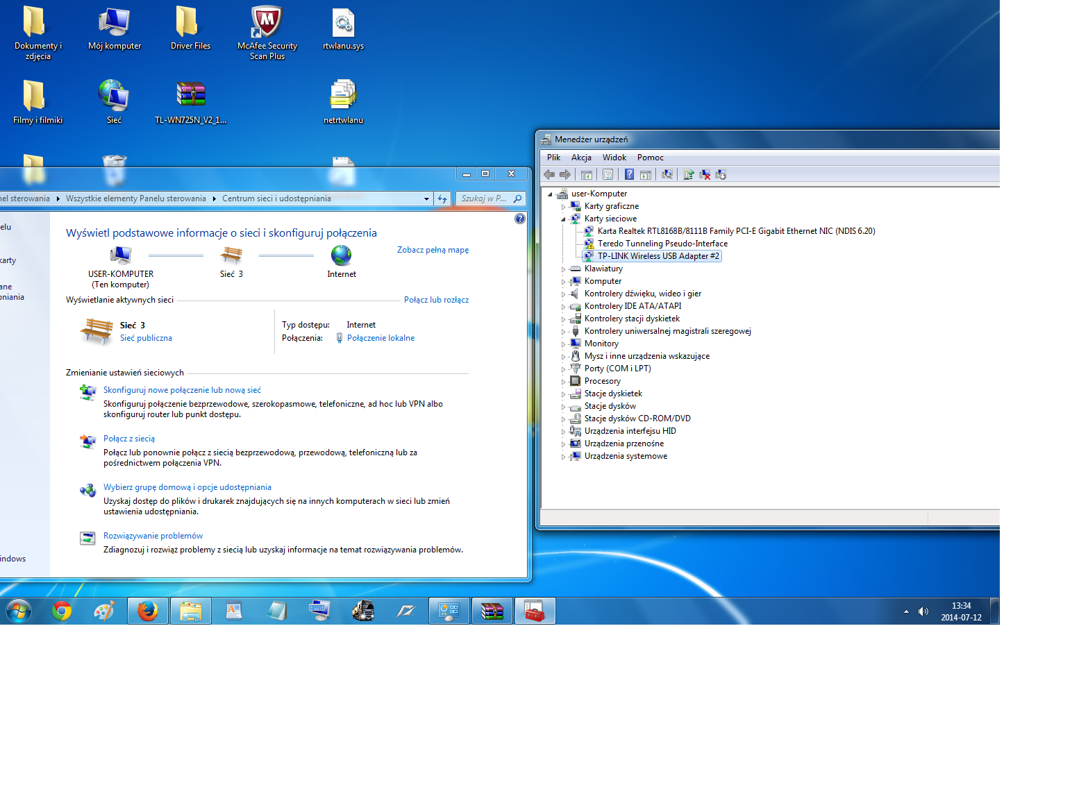This screenshot has width=1072, height=803.
Task: Select the Device Manager toolbox taskbar button
Action: click(x=535, y=611)
